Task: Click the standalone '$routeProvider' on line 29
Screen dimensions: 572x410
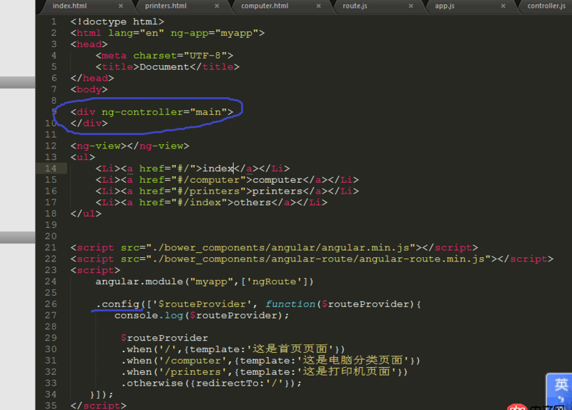Action: [164, 338]
